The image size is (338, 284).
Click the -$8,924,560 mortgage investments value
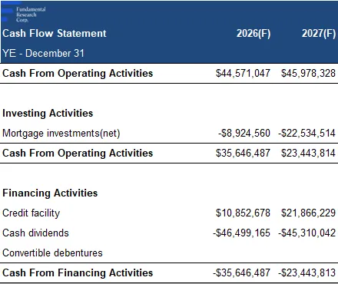click(x=244, y=134)
